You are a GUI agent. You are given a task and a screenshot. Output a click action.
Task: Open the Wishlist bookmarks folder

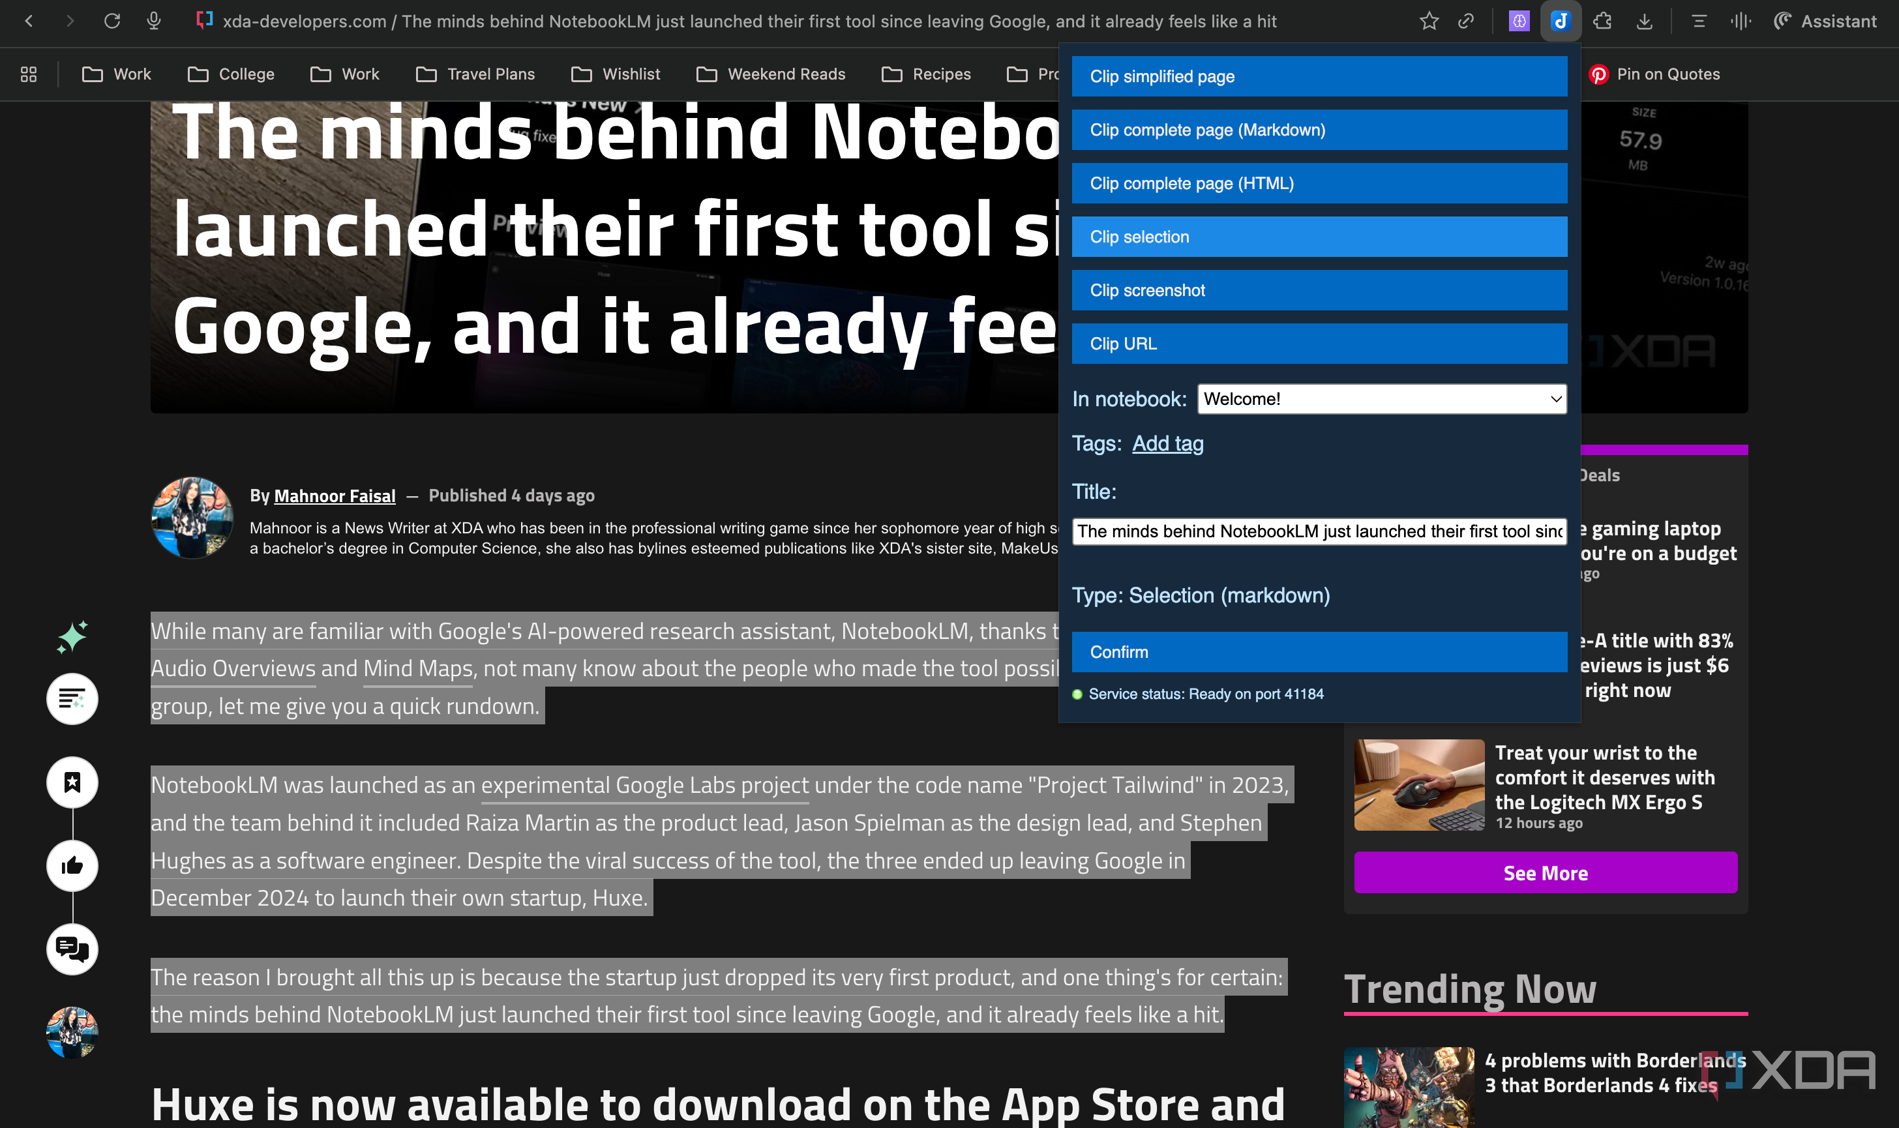(616, 74)
